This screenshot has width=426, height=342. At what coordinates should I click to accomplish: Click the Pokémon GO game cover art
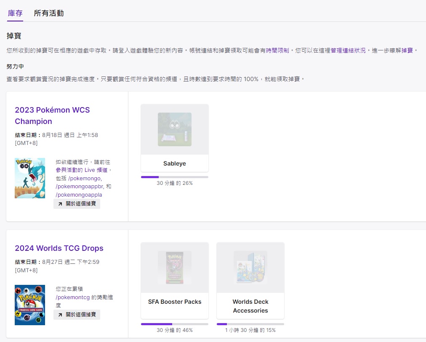30,178
